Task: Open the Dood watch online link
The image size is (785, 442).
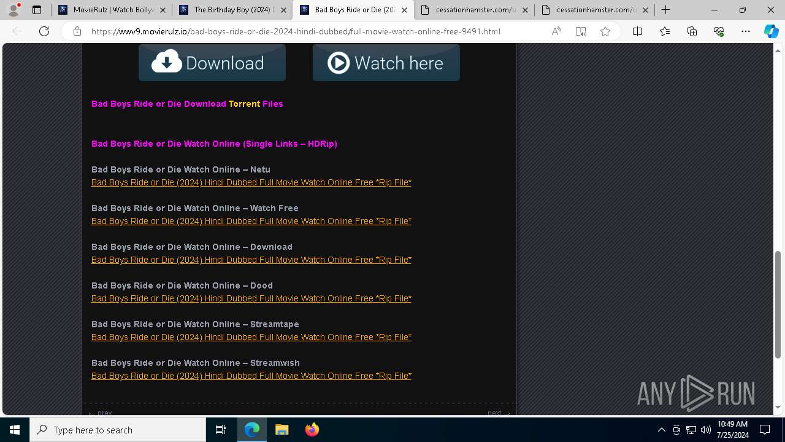Action: [x=251, y=298]
